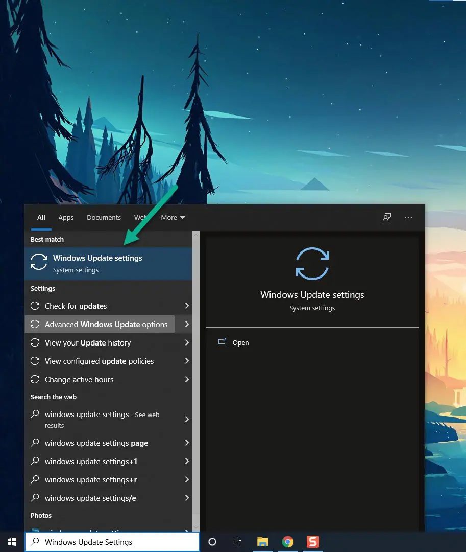Click the sync icon beside View configured update policies
The image size is (466, 552).
[x=35, y=361]
